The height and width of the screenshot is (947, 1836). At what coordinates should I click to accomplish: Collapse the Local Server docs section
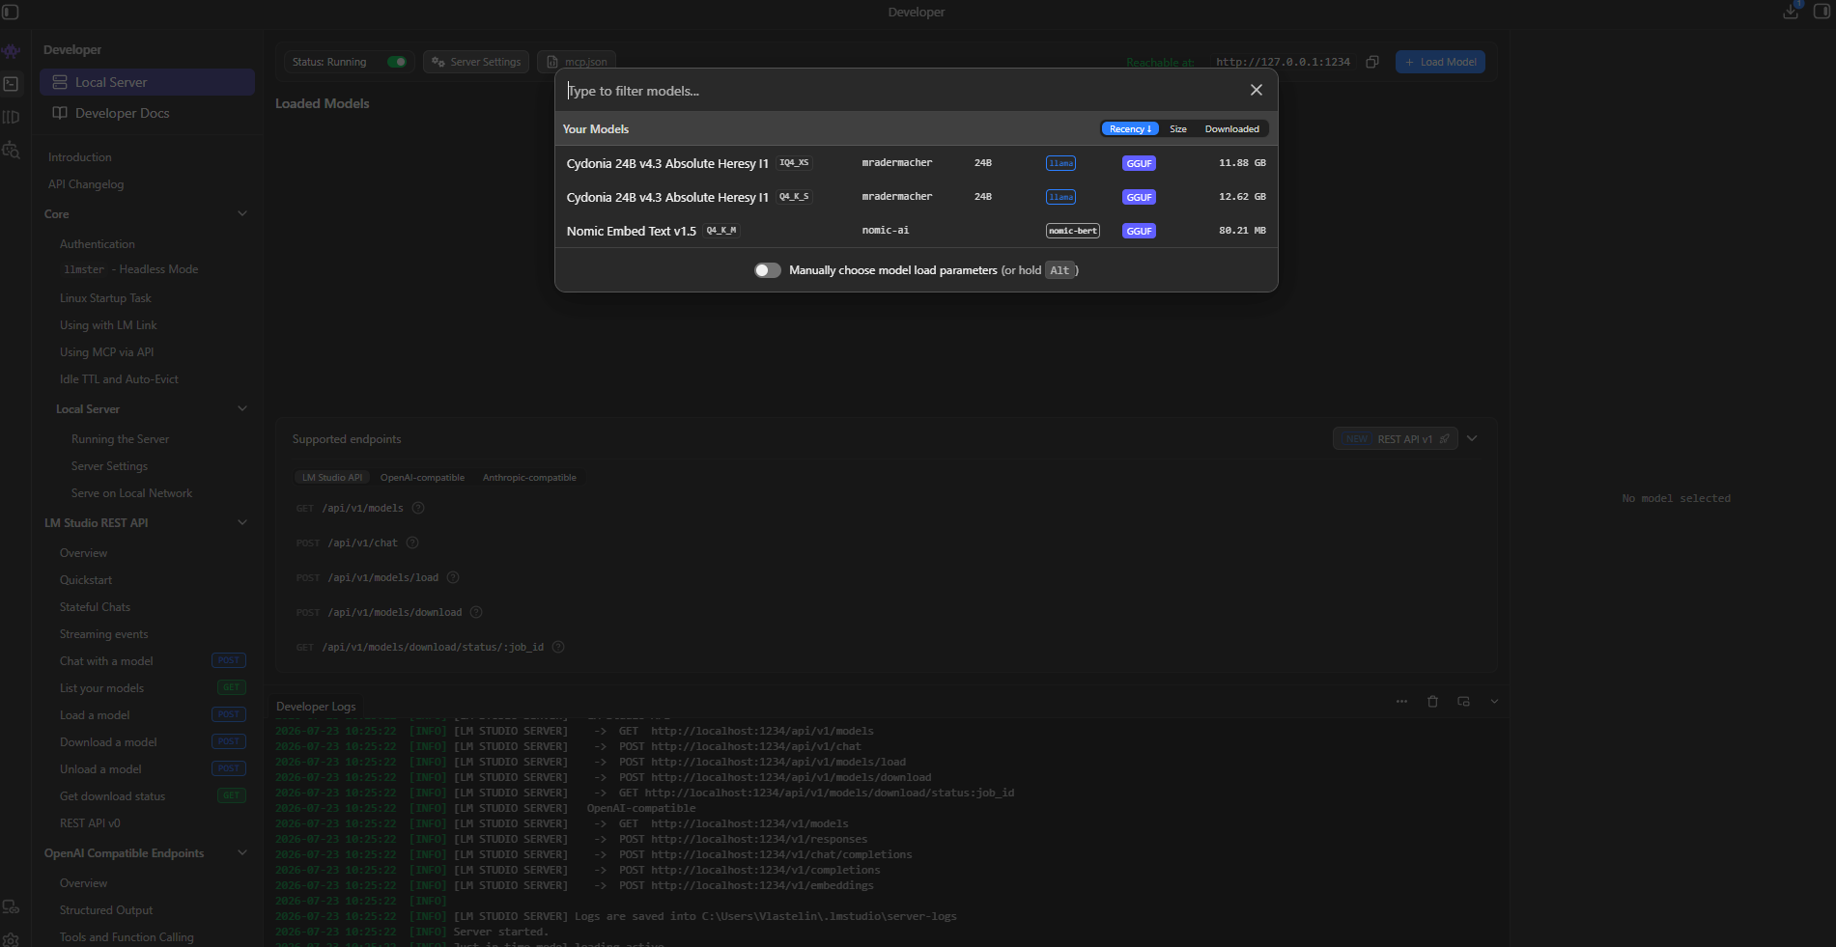coord(242,408)
